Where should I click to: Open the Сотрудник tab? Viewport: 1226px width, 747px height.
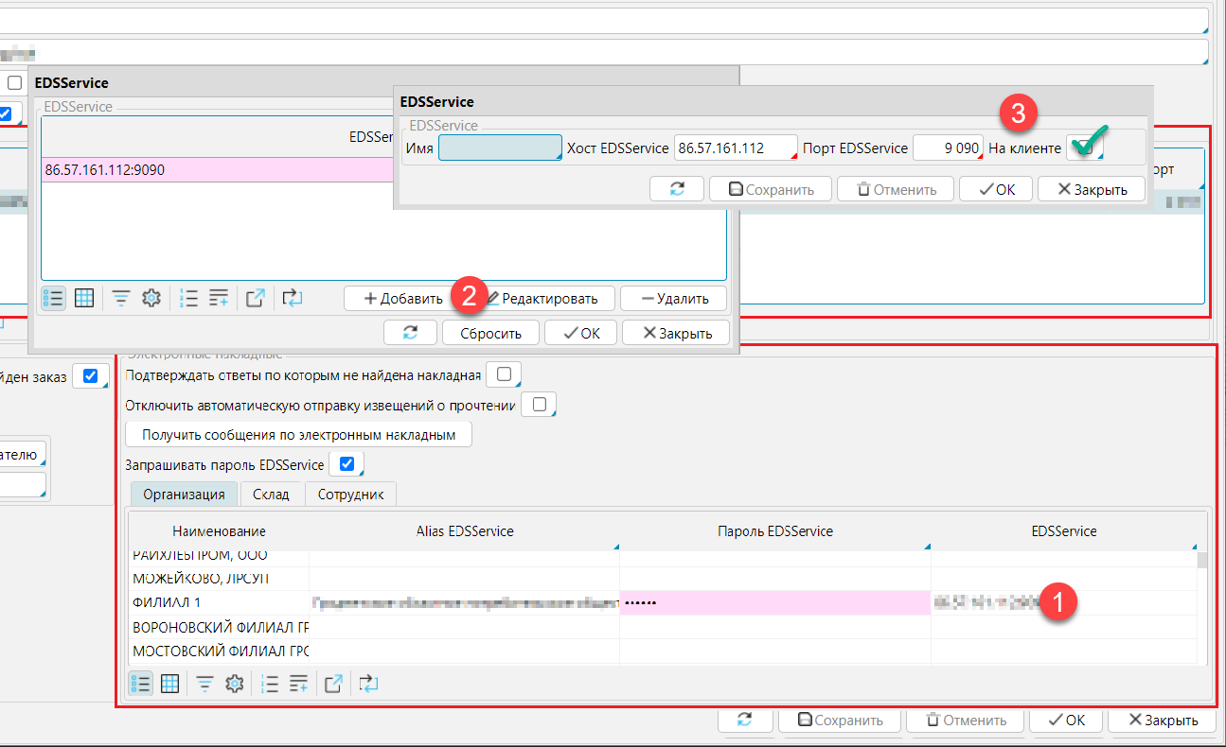pos(350,495)
